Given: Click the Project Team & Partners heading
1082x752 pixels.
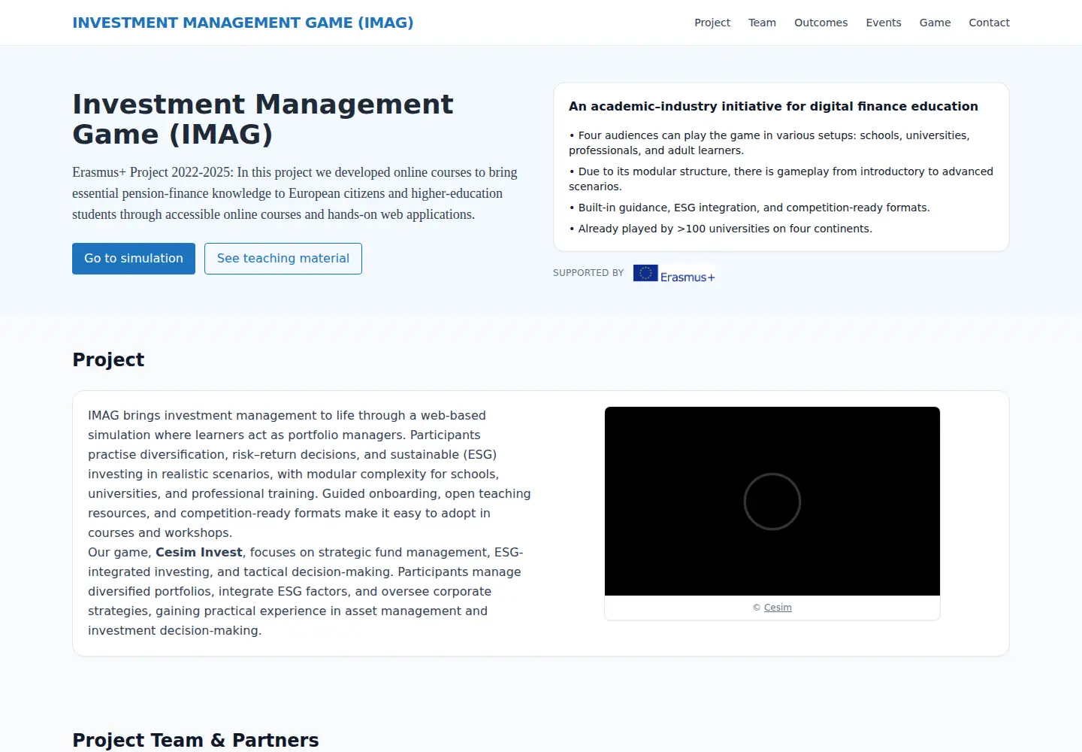Looking at the screenshot, I should click(x=195, y=740).
